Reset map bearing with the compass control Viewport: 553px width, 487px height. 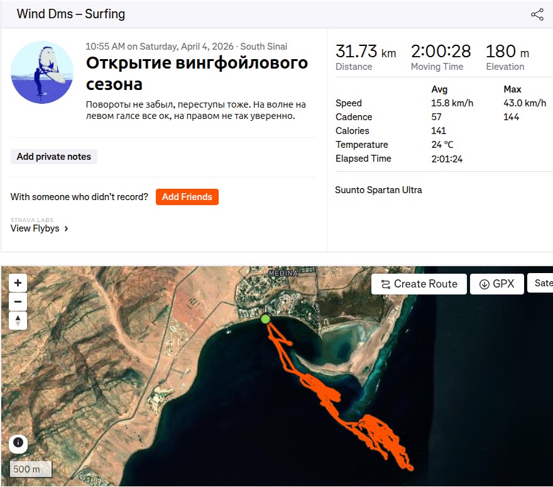[x=18, y=320]
